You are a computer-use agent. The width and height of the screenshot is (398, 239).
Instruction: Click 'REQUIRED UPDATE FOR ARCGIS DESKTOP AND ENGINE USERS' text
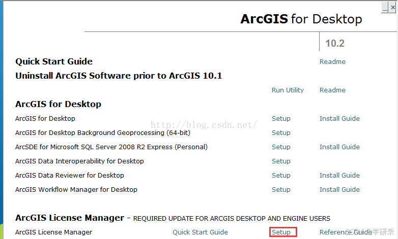pos(232,219)
